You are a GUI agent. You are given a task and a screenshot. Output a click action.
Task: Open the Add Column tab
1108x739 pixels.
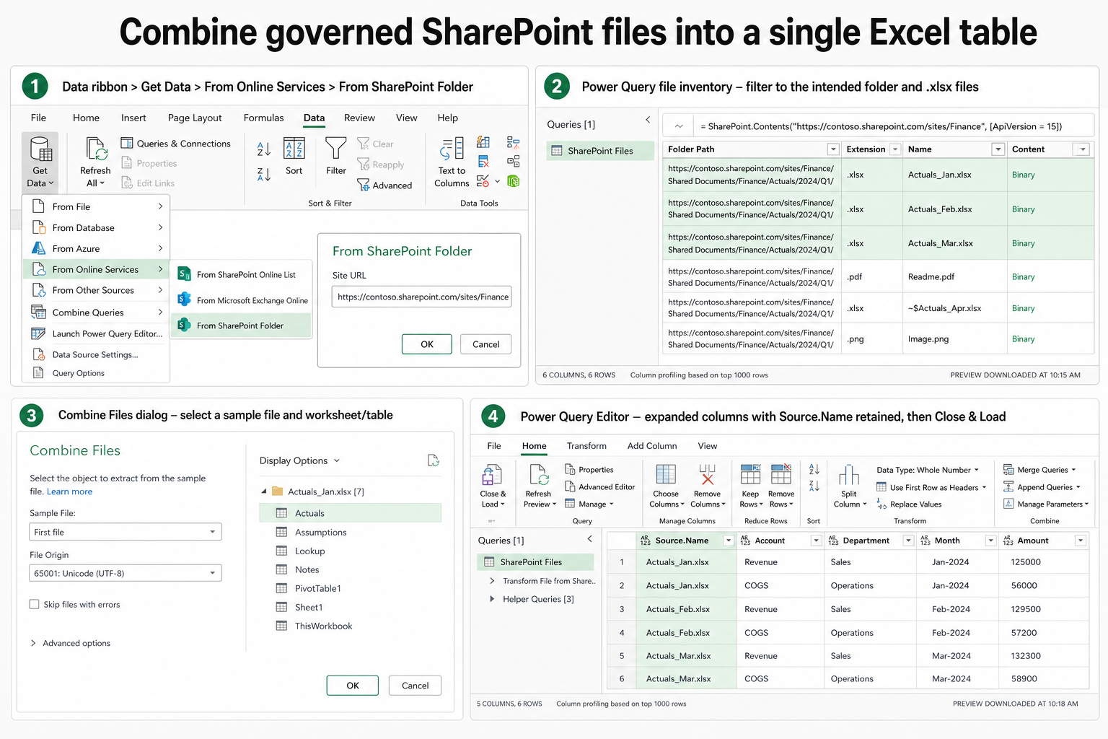pyautogui.click(x=652, y=446)
